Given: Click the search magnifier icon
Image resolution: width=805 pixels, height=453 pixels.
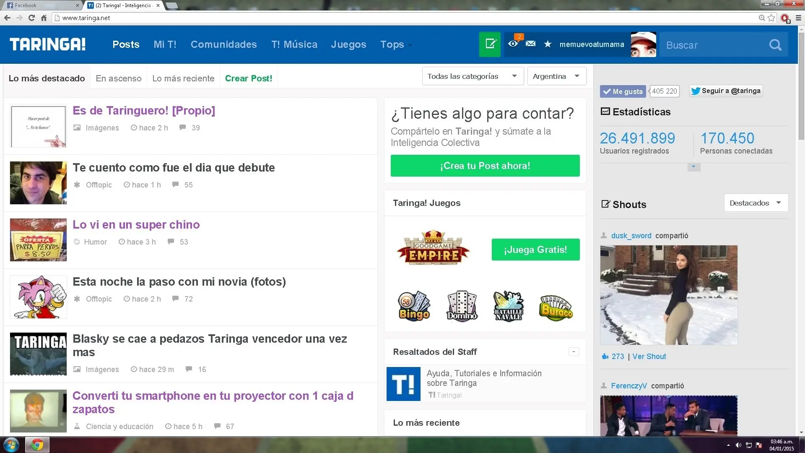Looking at the screenshot, I should (775, 45).
